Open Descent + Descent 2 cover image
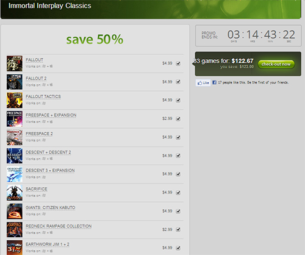 (15, 156)
